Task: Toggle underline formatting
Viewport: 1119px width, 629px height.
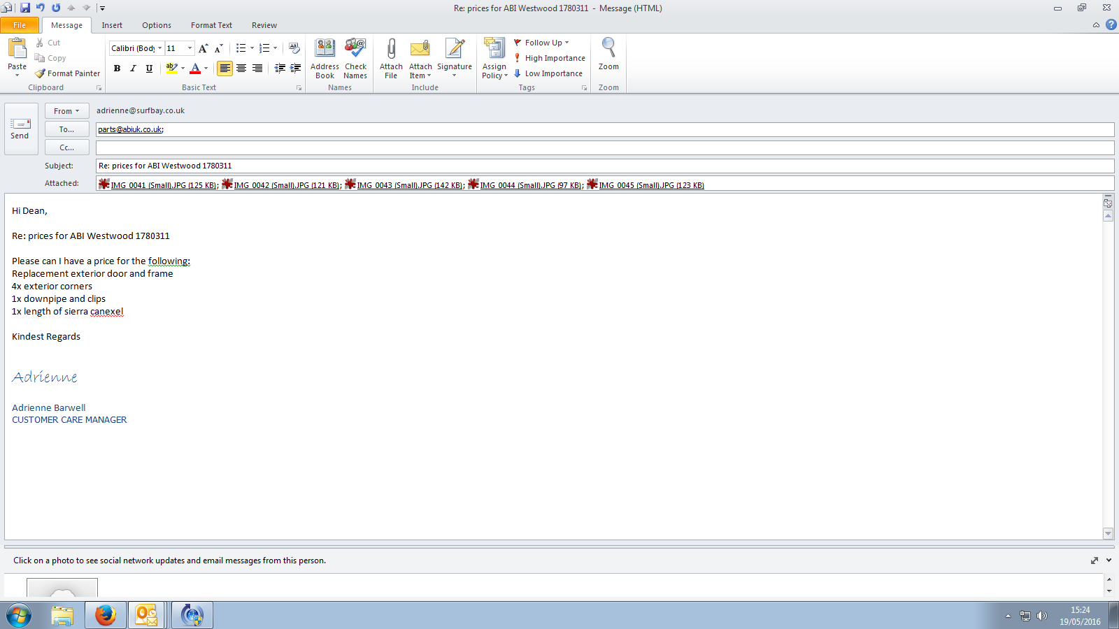Action: click(x=149, y=68)
